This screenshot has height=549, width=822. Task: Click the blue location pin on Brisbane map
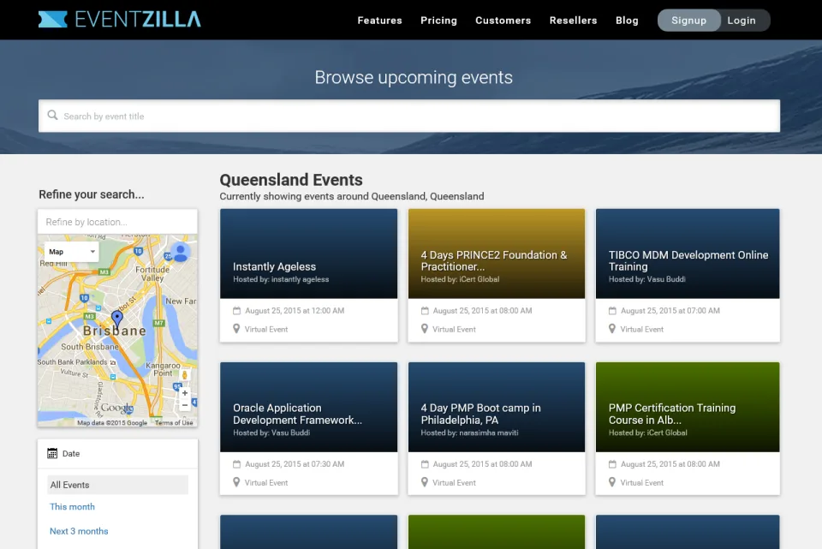point(117,318)
